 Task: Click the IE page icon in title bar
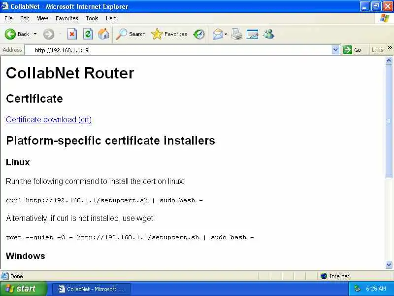click(x=4, y=6)
